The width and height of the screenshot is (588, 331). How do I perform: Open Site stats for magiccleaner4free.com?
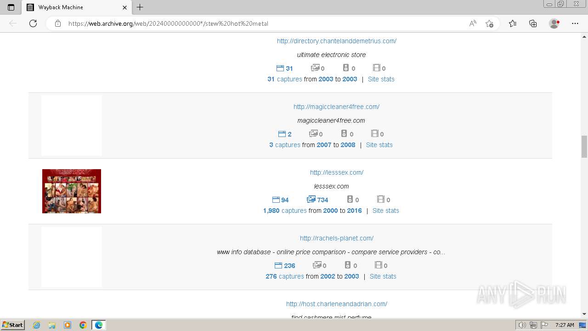(379, 145)
